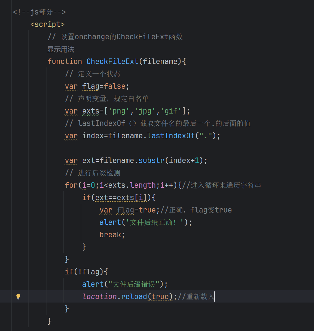Image resolution: width=314 pixels, height=331 pixels.
Task: Click the comment '//进入循环来遍历字符串'
Action: coord(221,185)
